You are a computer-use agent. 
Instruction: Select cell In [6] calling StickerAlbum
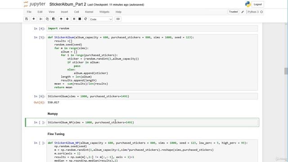[152, 96]
